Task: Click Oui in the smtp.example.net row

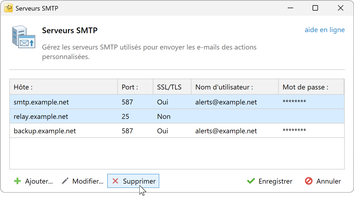Action: [163, 102]
